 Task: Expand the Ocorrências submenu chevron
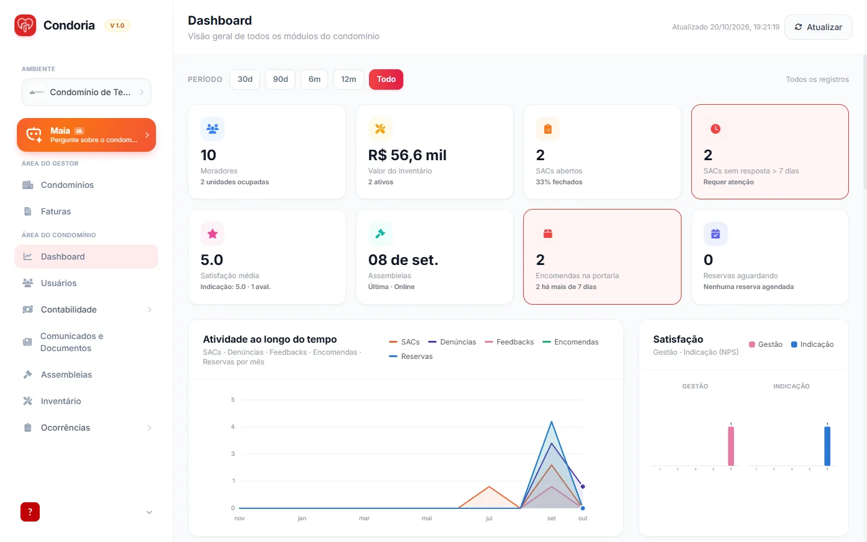pos(149,428)
